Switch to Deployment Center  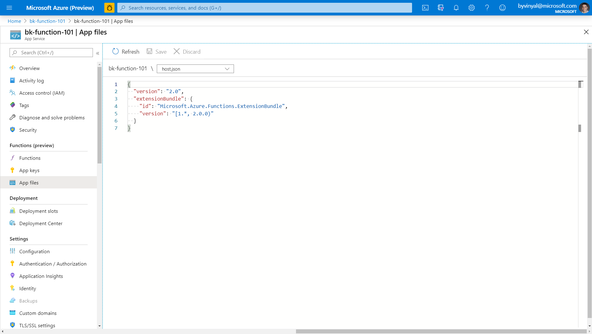[41, 223]
